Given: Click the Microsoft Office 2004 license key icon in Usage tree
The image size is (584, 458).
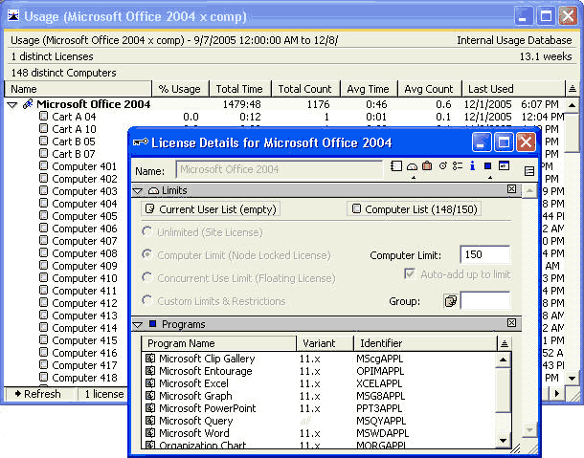Looking at the screenshot, I should click(x=28, y=104).
